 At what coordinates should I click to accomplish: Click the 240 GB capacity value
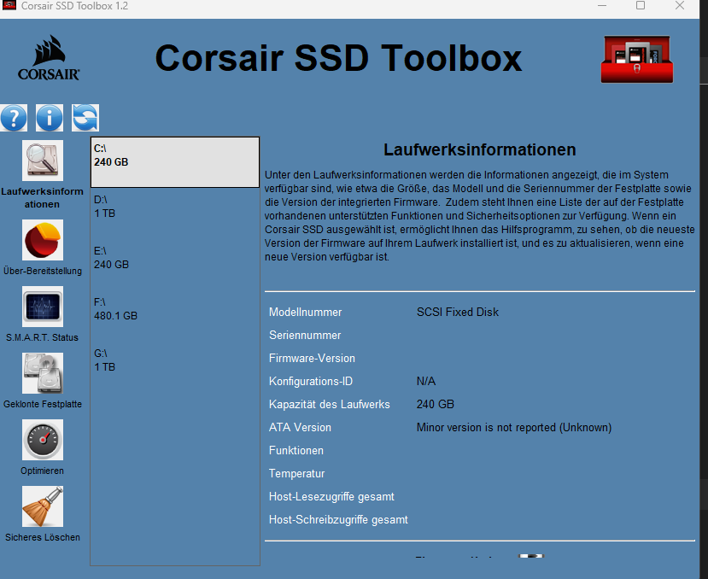[x=436, y=404]
